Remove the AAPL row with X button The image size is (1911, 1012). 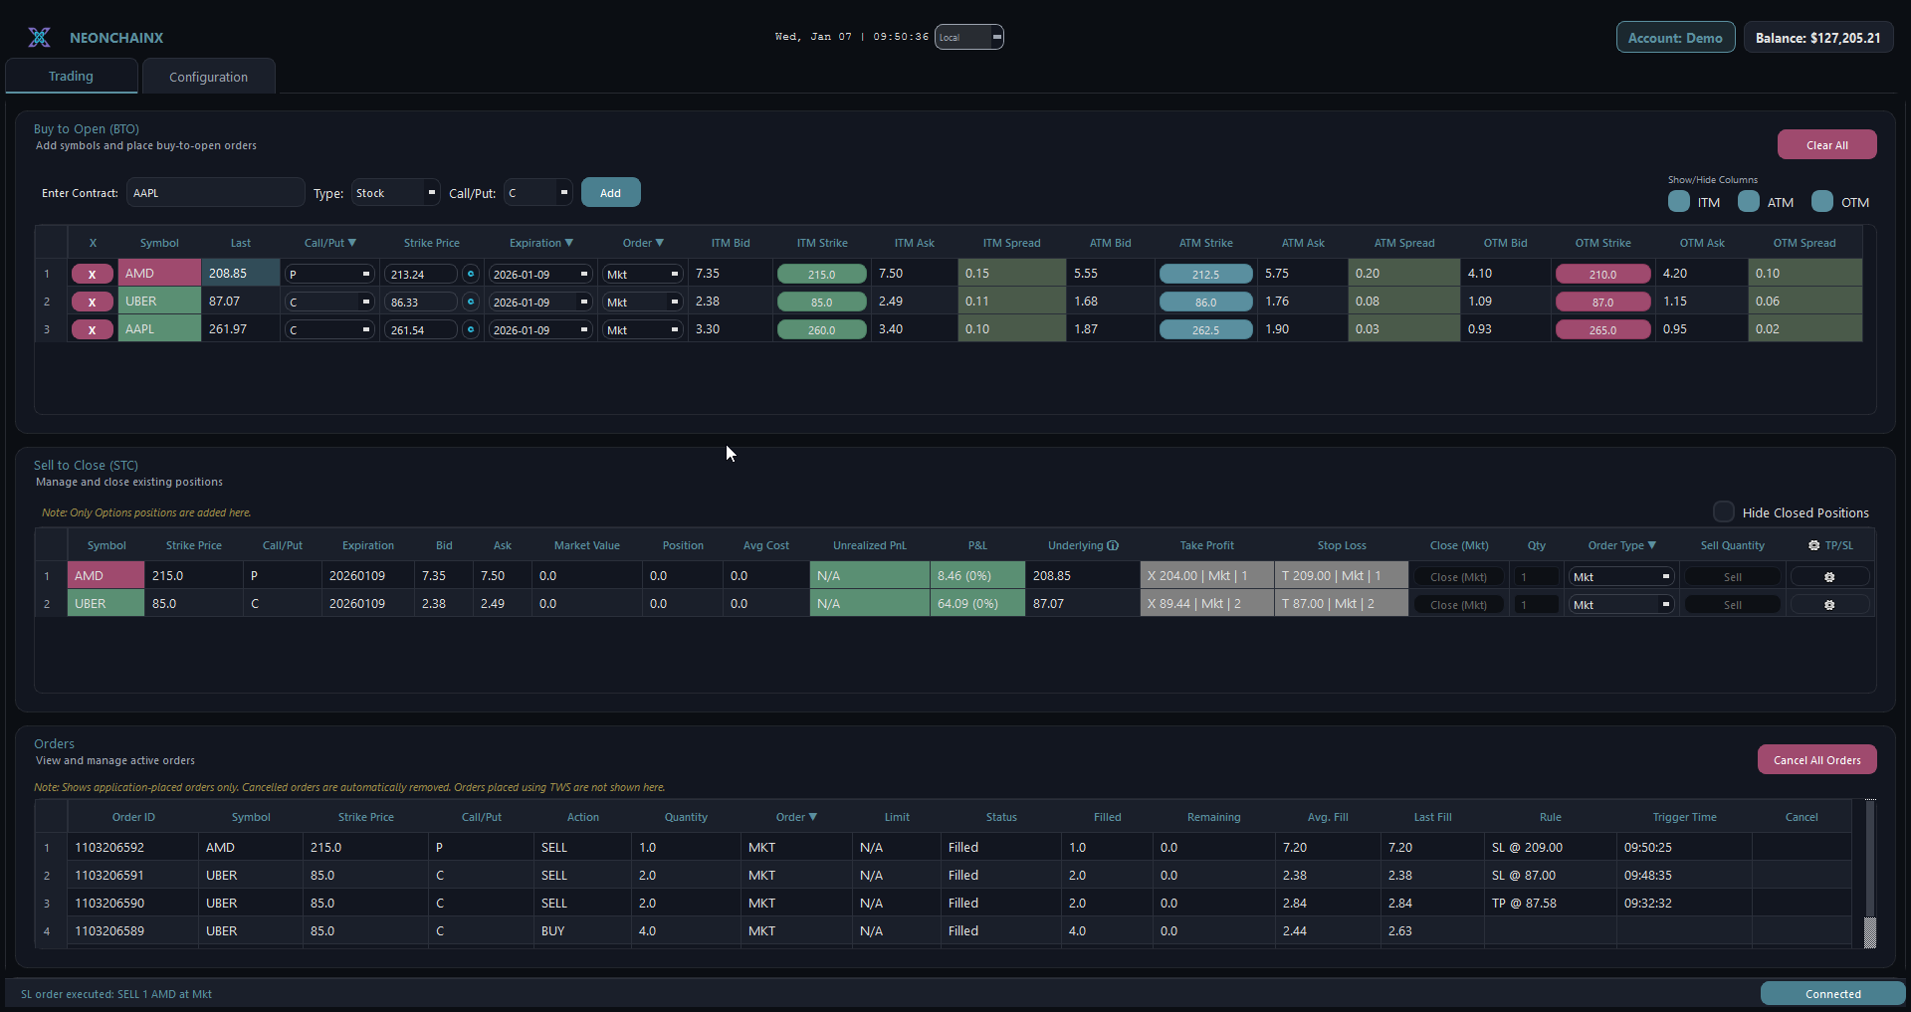(93, 329)
